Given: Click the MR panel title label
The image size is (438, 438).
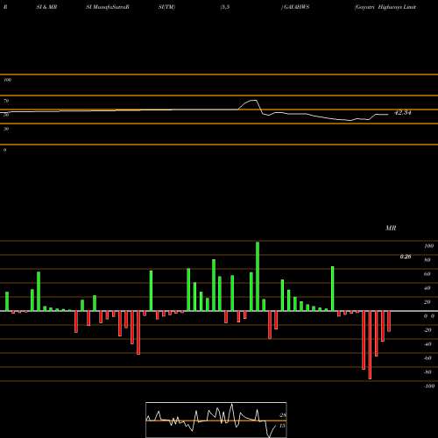Looking at the screenshot, I should 391,228.
